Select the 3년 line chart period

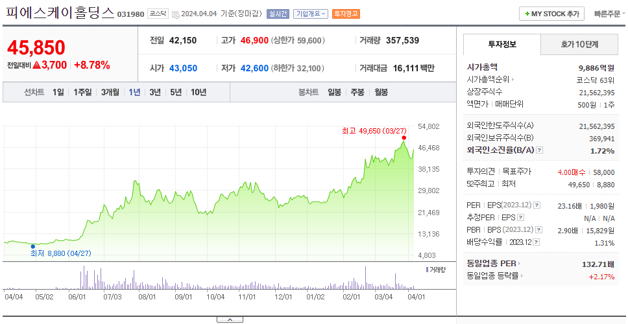pos(155,93)
